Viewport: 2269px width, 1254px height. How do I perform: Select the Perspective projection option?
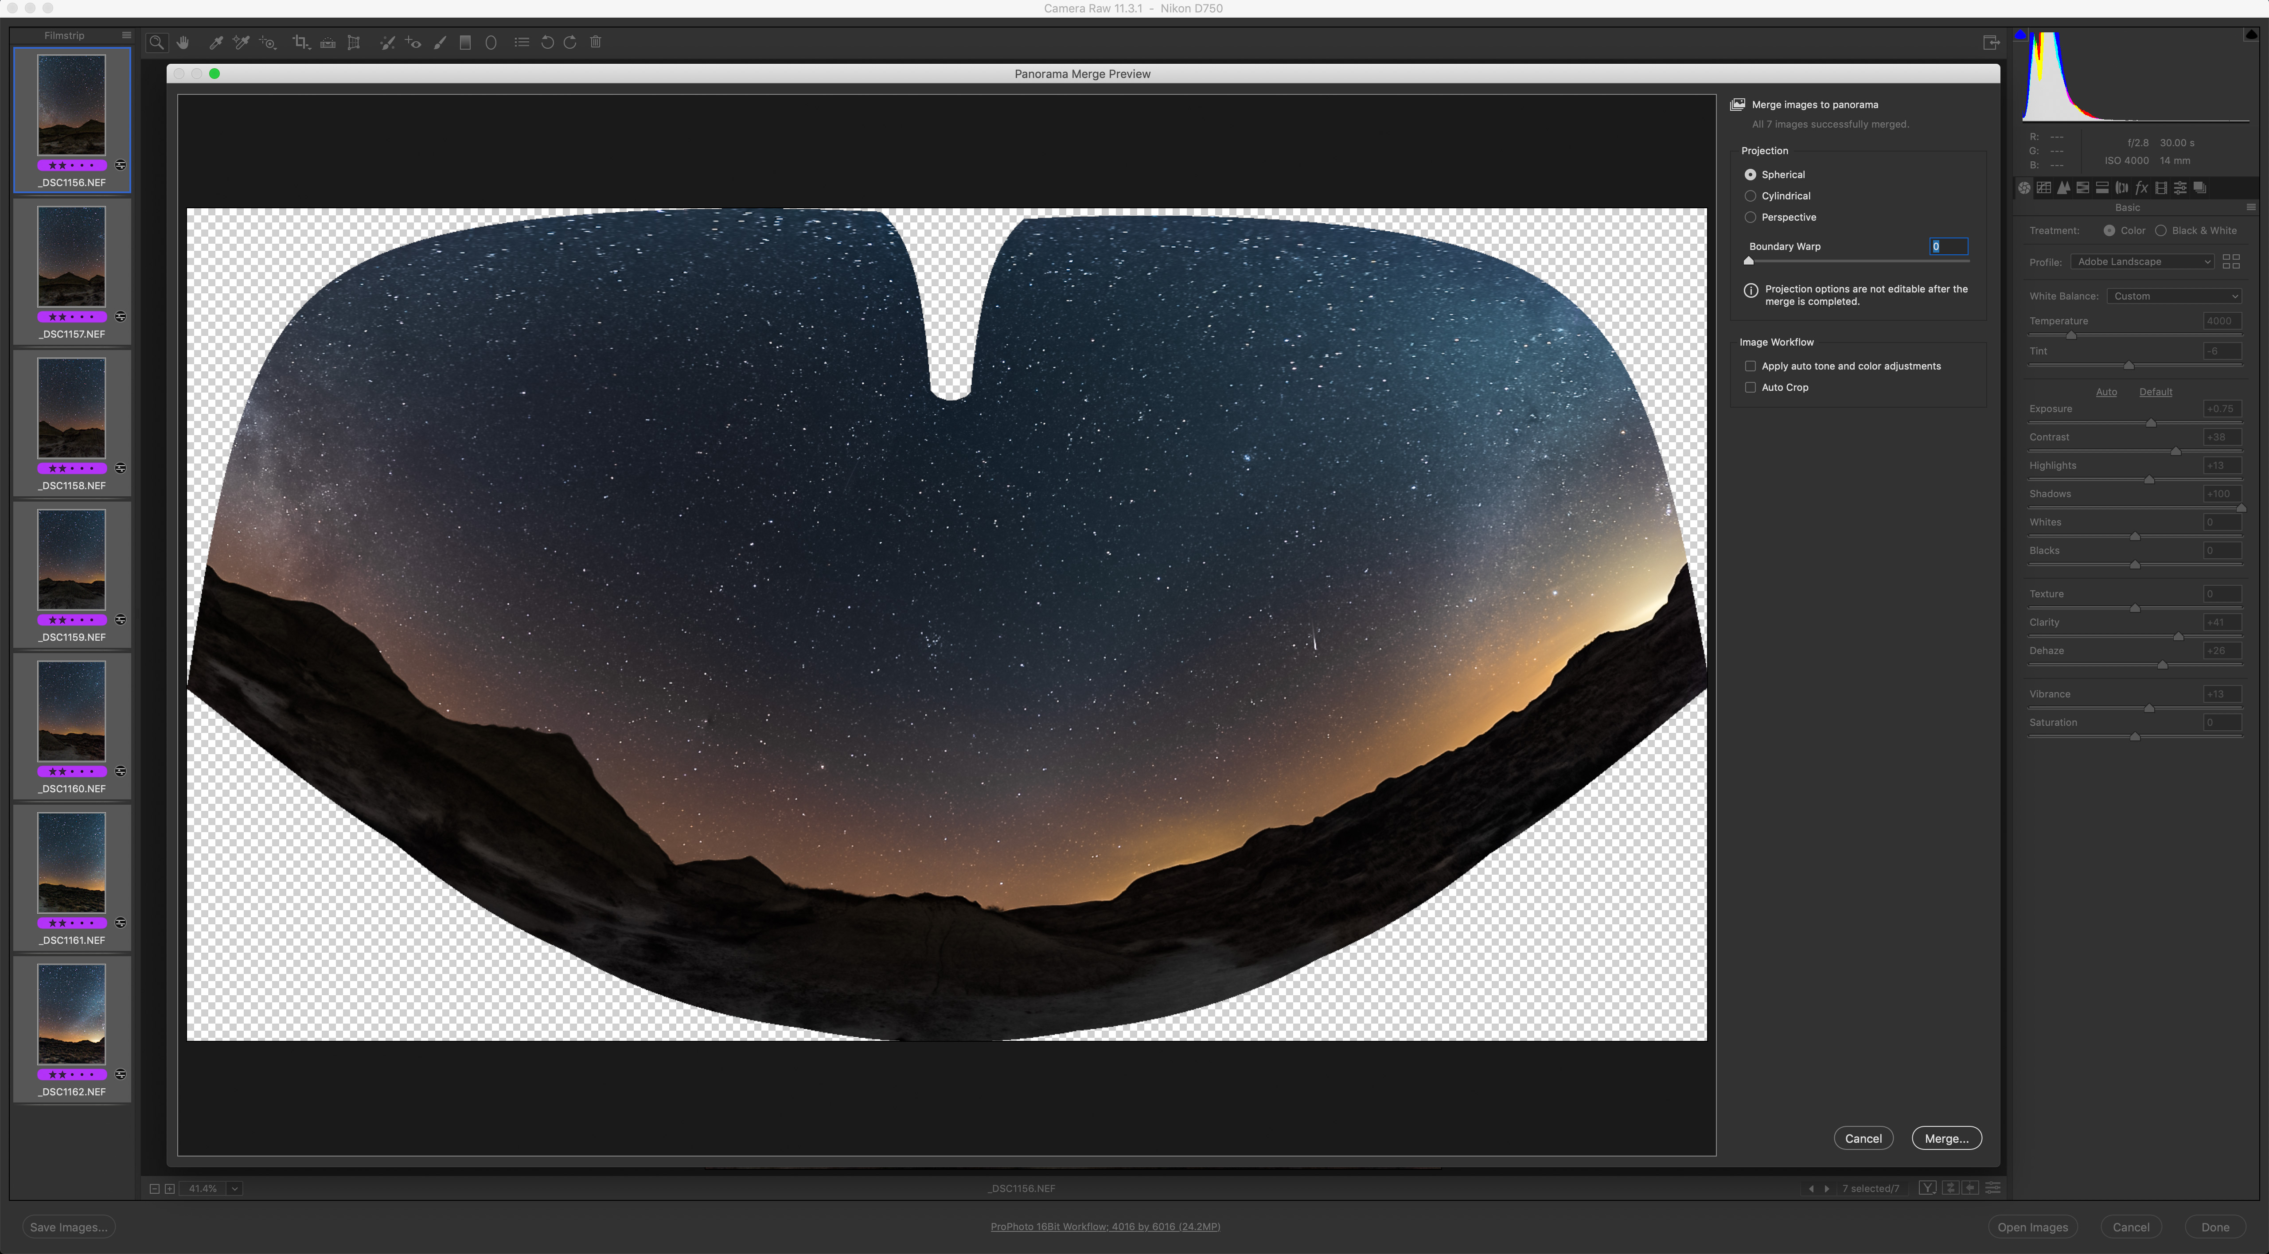pyautogui.click(x=1750, y=217)
